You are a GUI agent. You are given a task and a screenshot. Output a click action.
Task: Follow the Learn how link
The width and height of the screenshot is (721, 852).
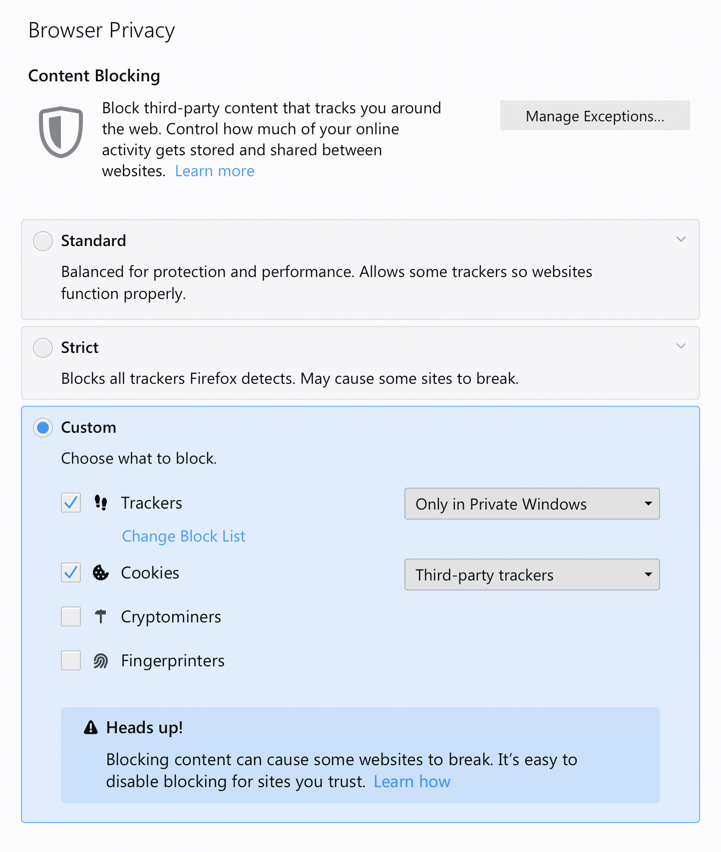tap(412, 782)
